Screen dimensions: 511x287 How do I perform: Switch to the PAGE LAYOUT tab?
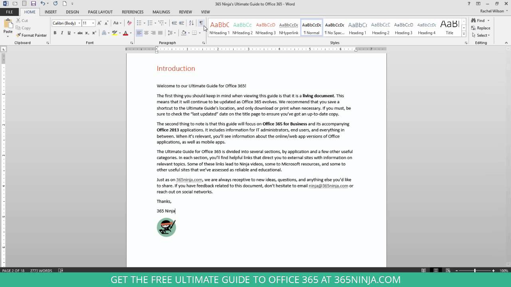[x=100, y=12]
